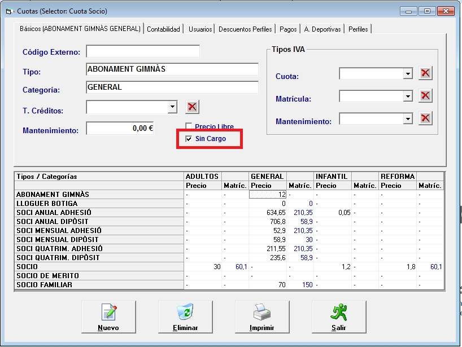The width and height of the screenshot is (462, 347).
Task: Click the SOCIO FAMILIAR matrícula cell 150
Action: (300, 285)
